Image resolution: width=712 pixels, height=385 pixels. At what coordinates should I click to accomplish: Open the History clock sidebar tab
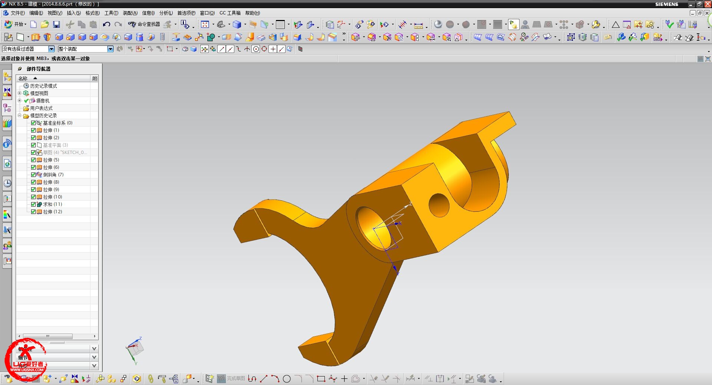pos(7,183)
